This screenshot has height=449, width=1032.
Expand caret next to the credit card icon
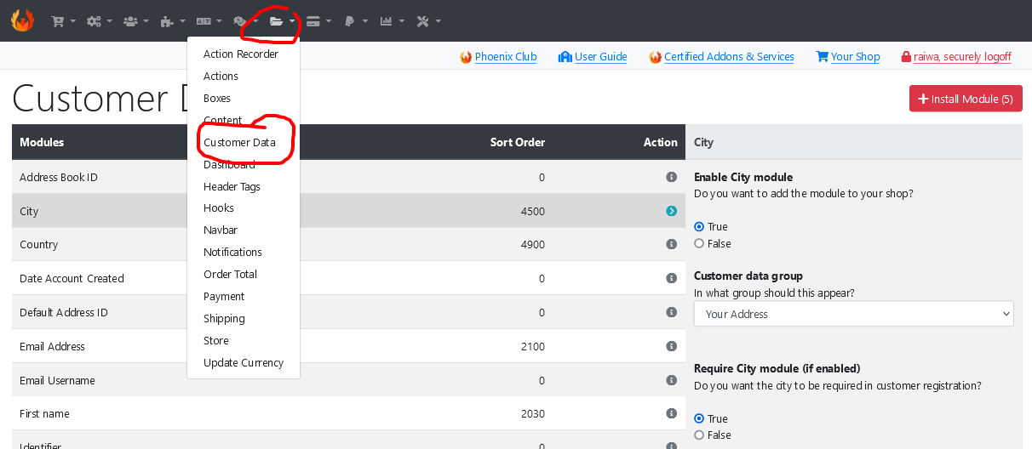pos(330,22)
